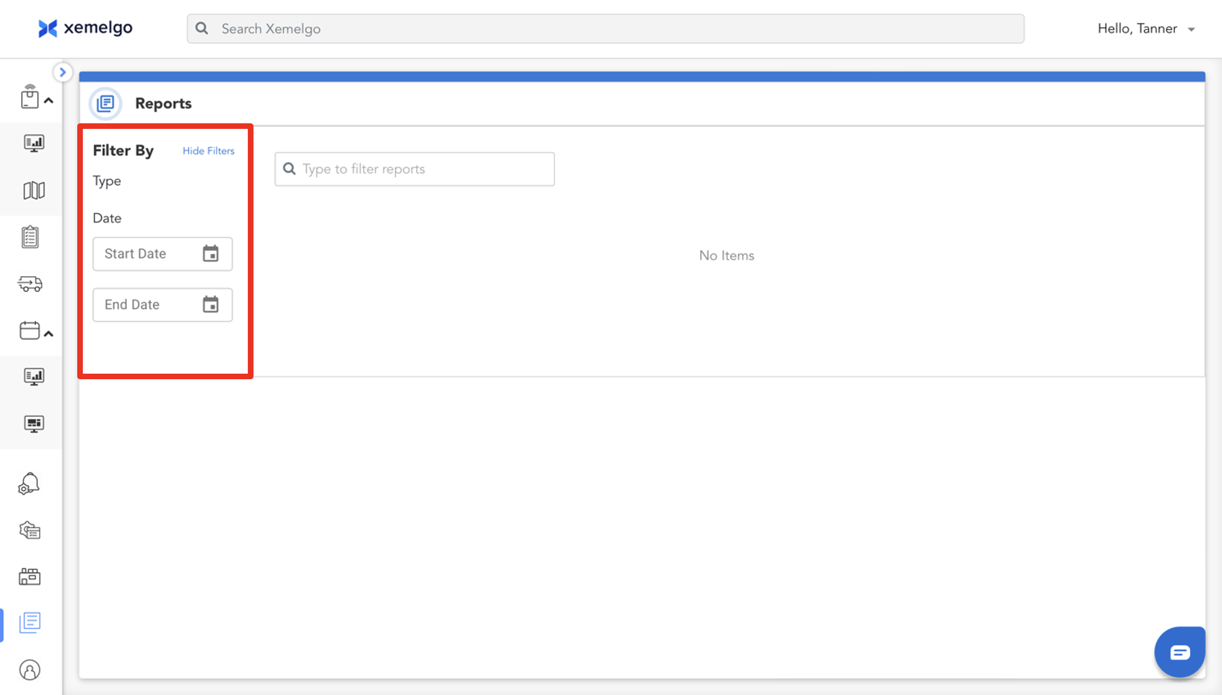Expand the sidebar with arrow button
Viewport: 1222px width, 695px height.
click(62, 72)
